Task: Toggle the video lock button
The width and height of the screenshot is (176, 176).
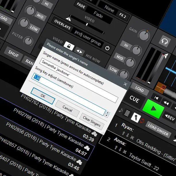Action: [69, 45]
